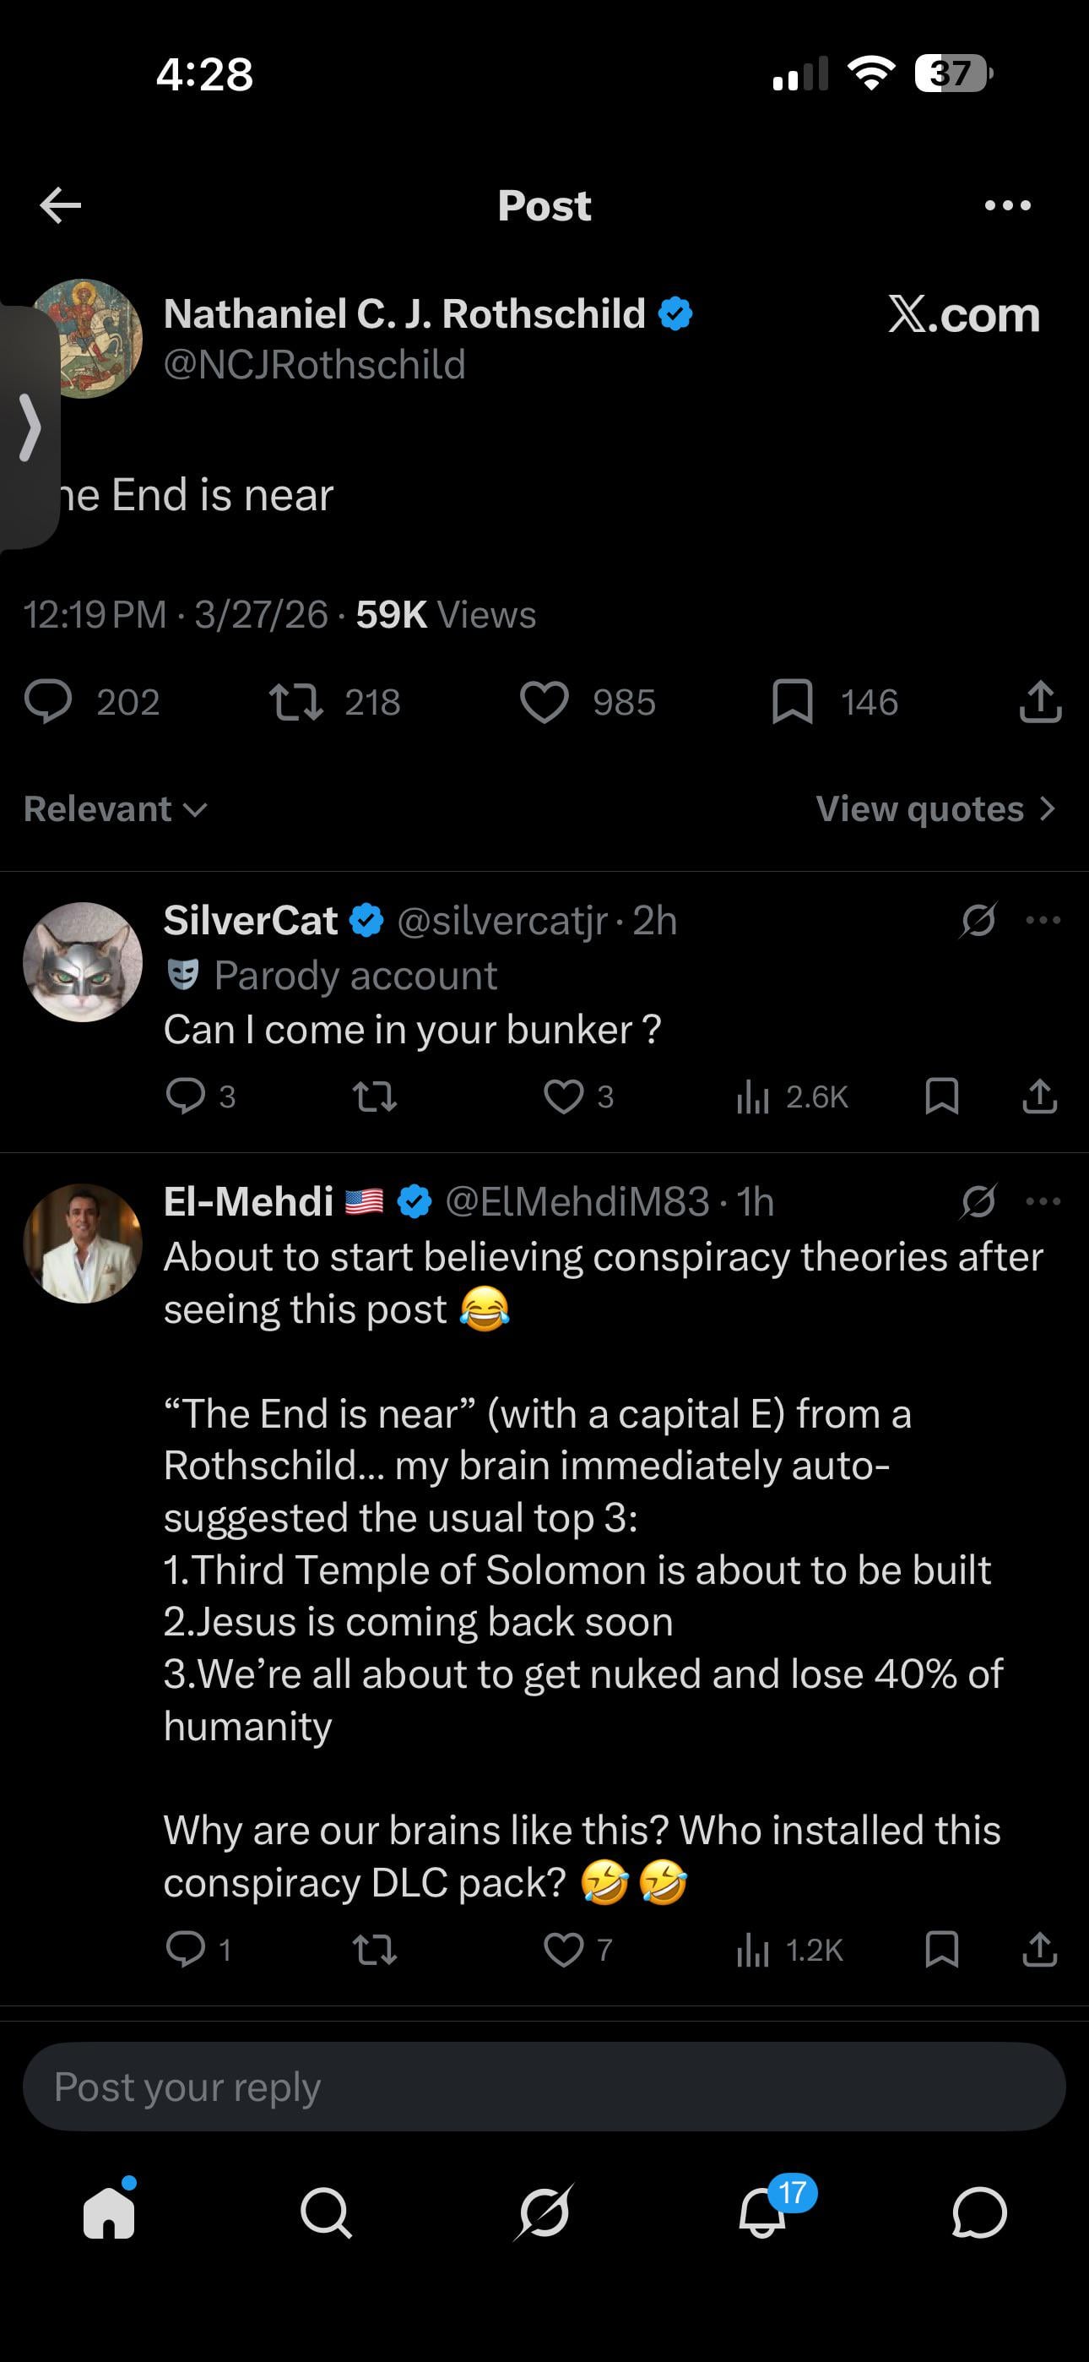Image resolution: width=1089 pixels, height=2362 pixels.
Task: Go to the Home tab
Action: (109, 2213)
